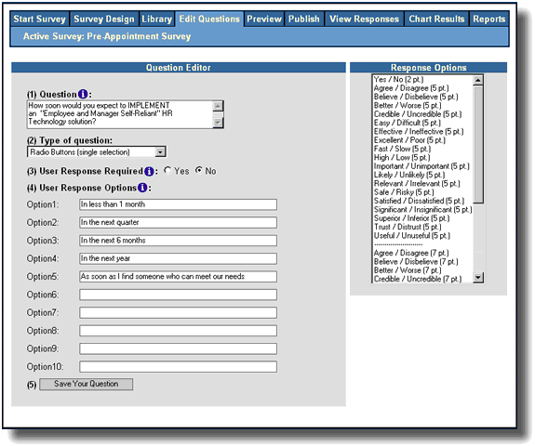Image resolution: width=535 pixels, height=446 pixels.
Task: Click the Question text area
Action: 120,114
